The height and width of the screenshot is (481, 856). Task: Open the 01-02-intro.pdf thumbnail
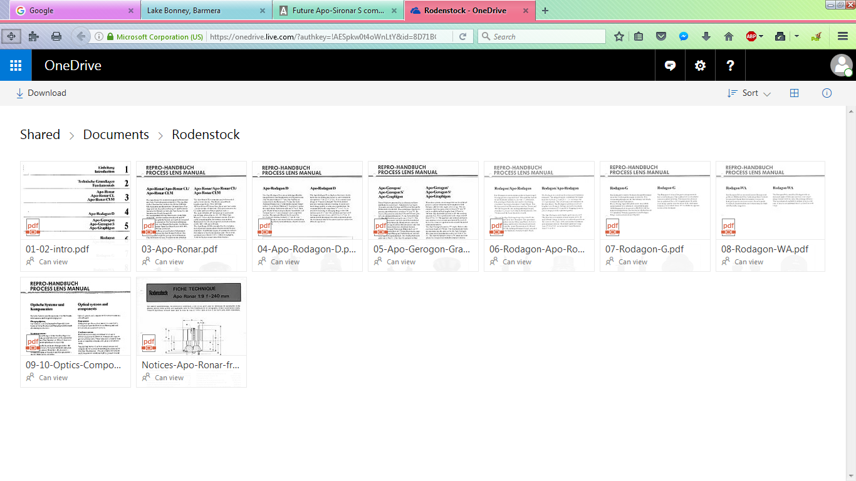click(x=75, y=200)
